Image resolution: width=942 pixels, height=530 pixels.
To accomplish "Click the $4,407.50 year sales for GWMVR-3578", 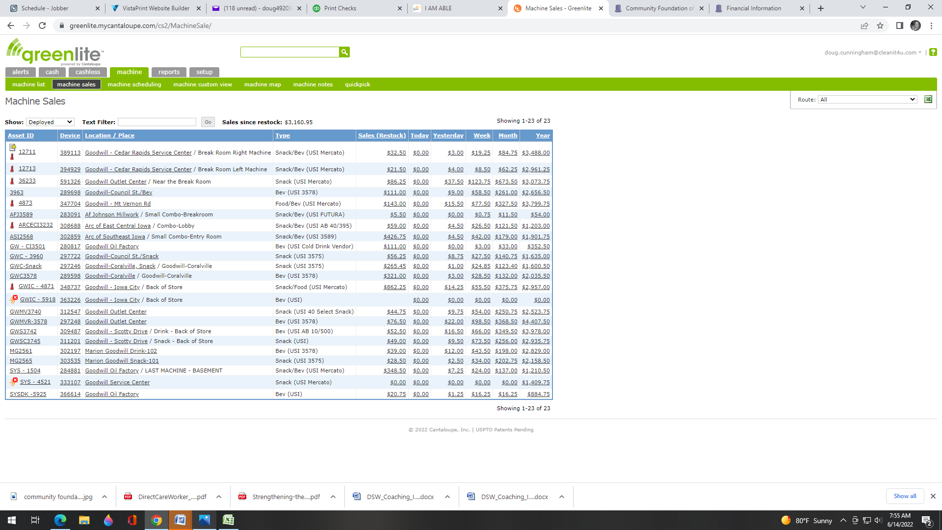I will 536,321.
